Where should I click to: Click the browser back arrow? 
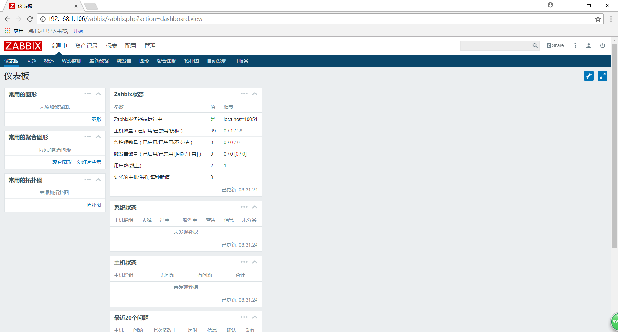pos(7,19)
